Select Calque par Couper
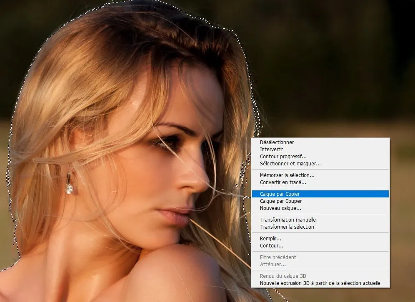 tap(281, 201)
